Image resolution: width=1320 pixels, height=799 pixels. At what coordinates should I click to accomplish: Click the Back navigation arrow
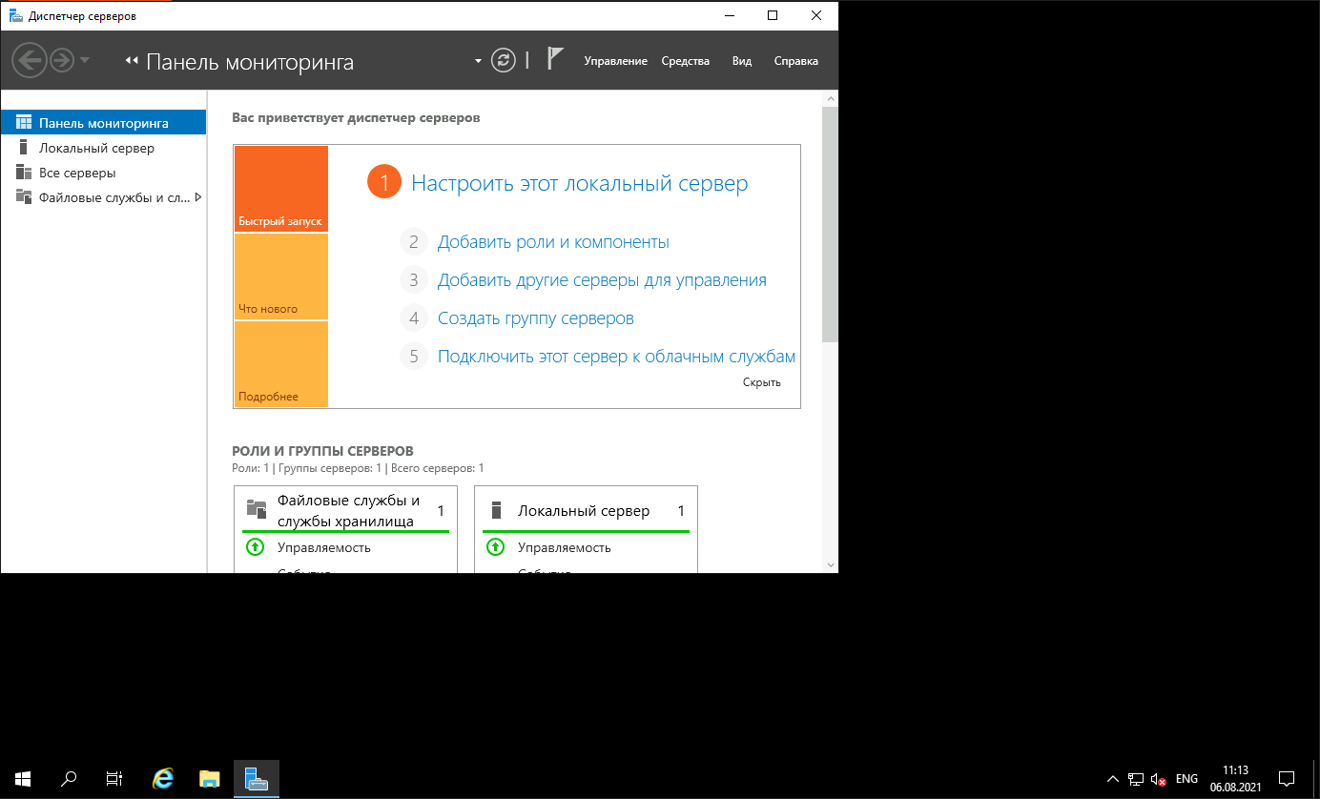point(30,61)
